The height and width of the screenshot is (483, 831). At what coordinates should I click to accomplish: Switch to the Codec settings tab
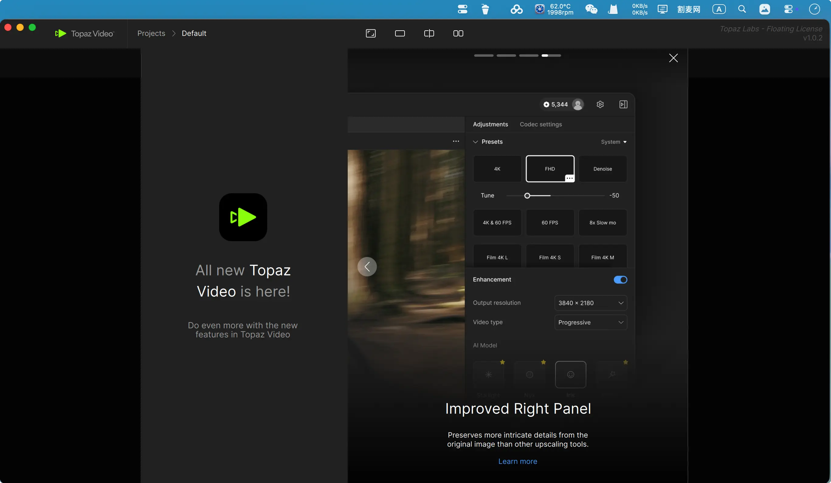540,124
